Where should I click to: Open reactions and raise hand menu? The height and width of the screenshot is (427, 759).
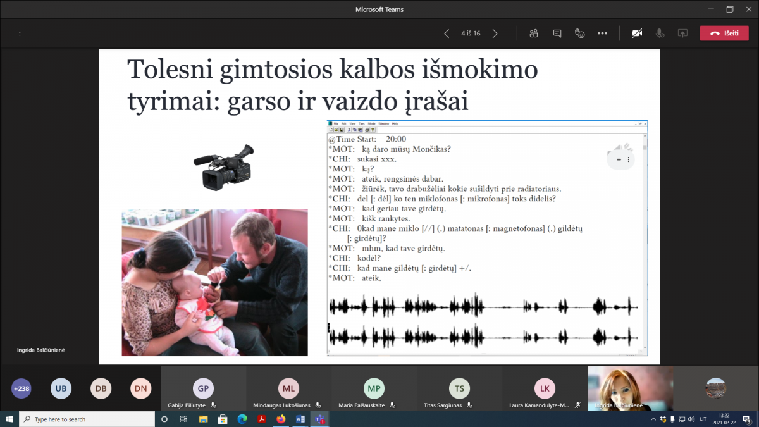579,33
